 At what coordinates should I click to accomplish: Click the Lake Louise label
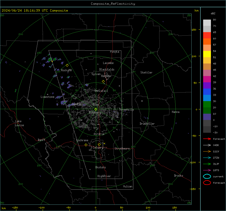tap(19, 123)
